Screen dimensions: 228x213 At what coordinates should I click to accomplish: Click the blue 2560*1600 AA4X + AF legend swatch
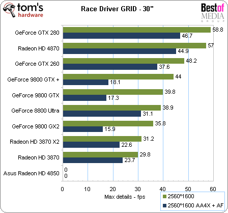pyautogui.click(x=164, y=206)
